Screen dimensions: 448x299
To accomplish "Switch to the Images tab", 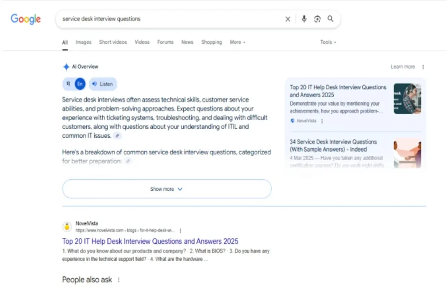I will click(x=83, y=42).
